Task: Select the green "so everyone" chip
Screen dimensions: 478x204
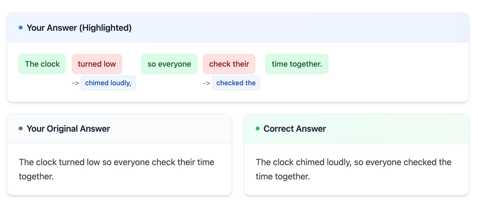Action: [x=169, y=64]
